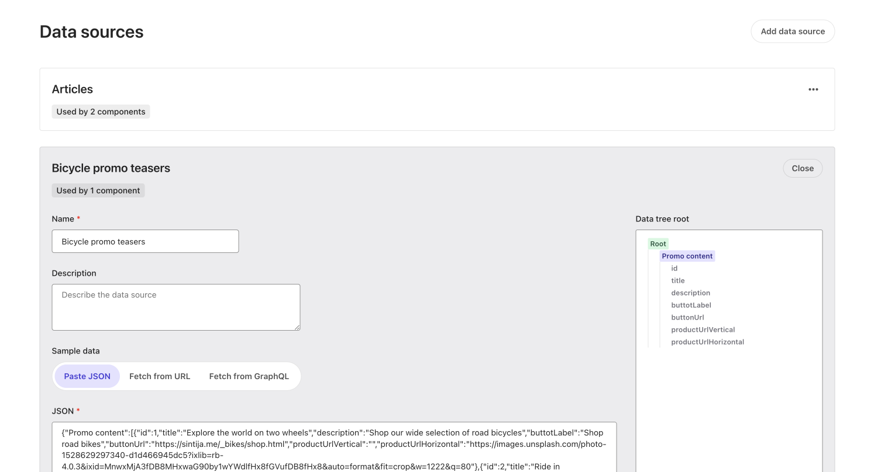
Task: Click the Used by 1 component badge
Action: [x=98, y=190]
